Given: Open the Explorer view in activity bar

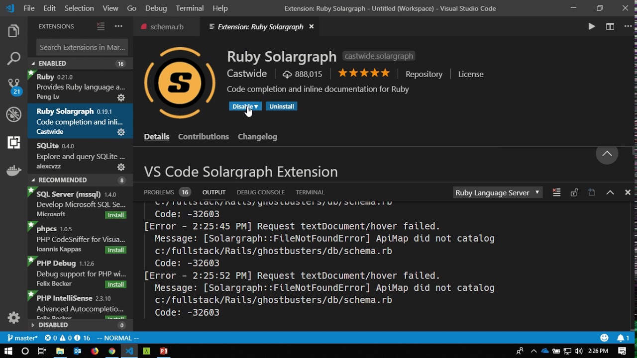Looking at the screenshot, I should (x=13, y=31).
